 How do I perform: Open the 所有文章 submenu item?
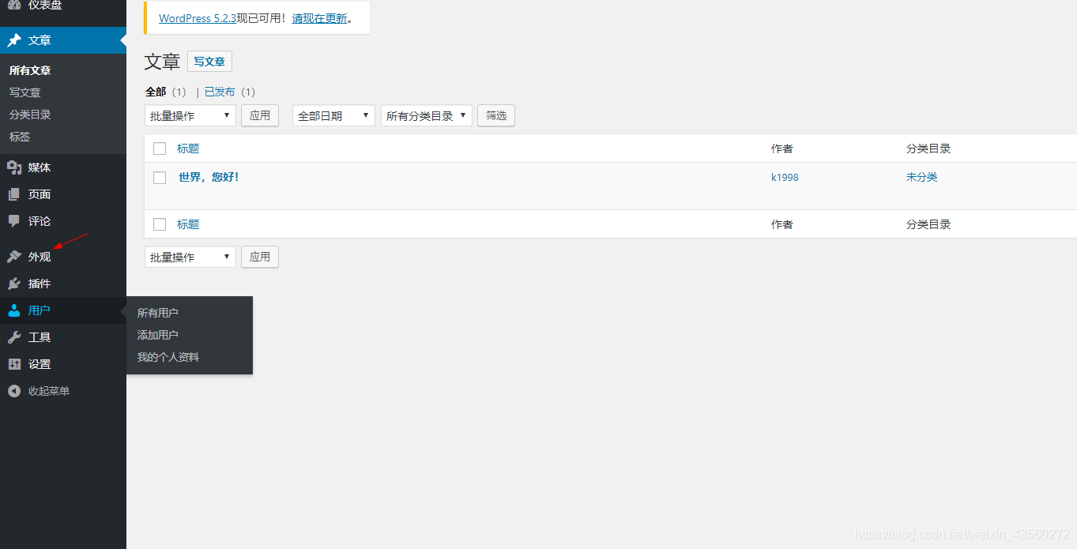[x=30, y=70]
